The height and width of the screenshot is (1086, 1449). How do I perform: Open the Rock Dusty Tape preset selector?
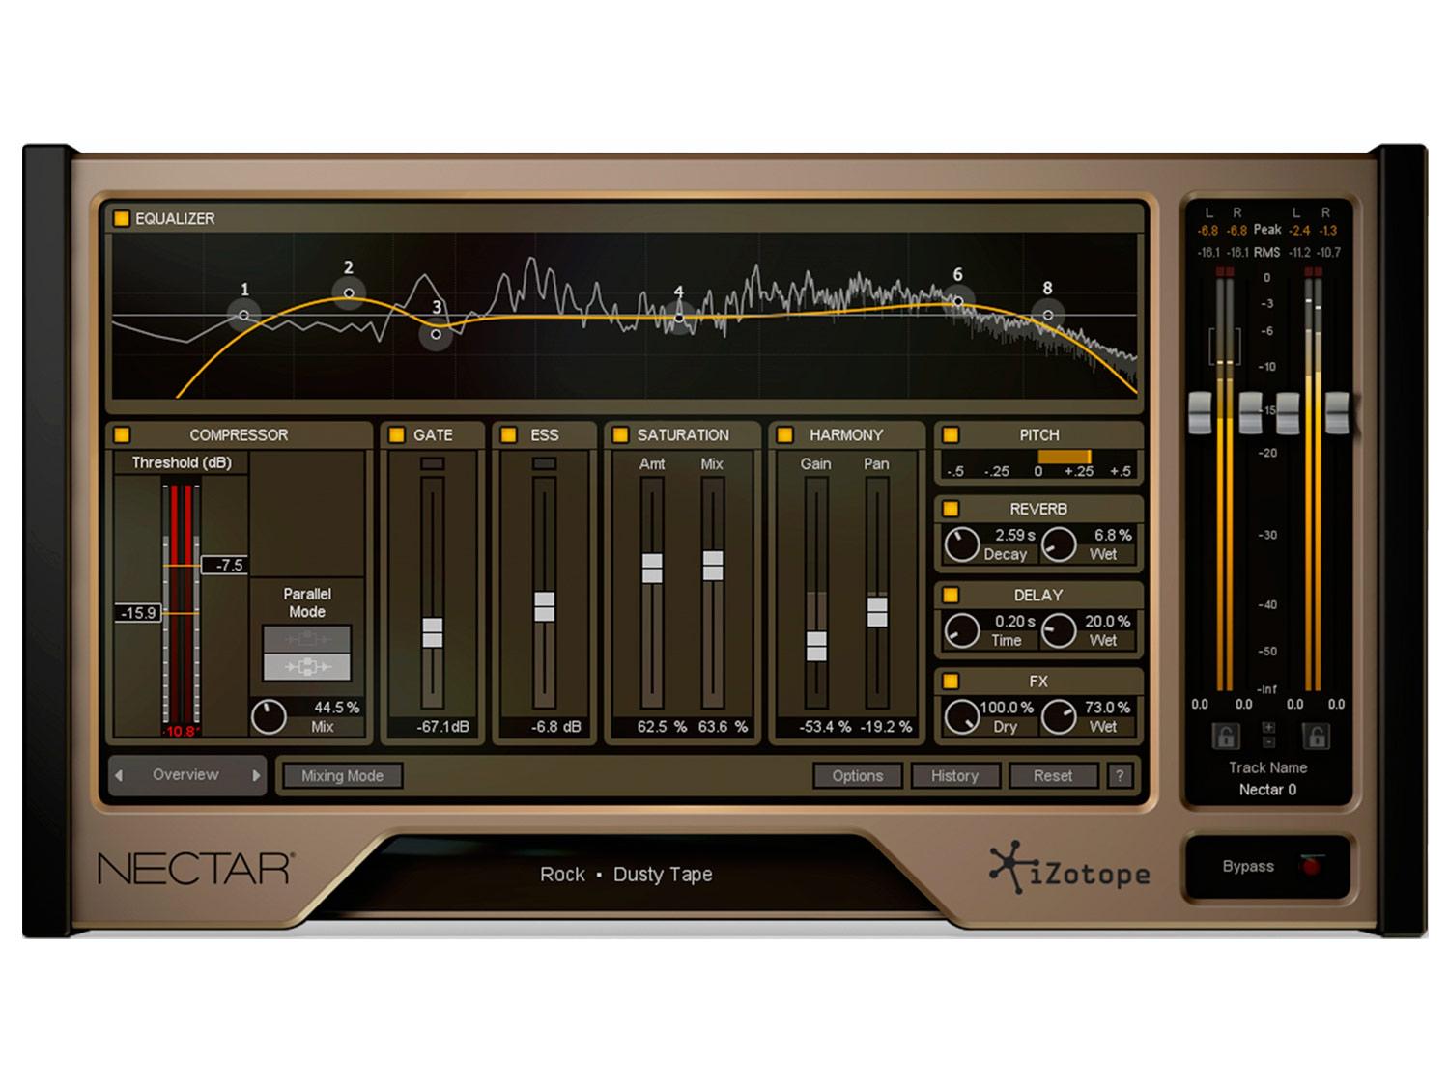click(626, 875)
